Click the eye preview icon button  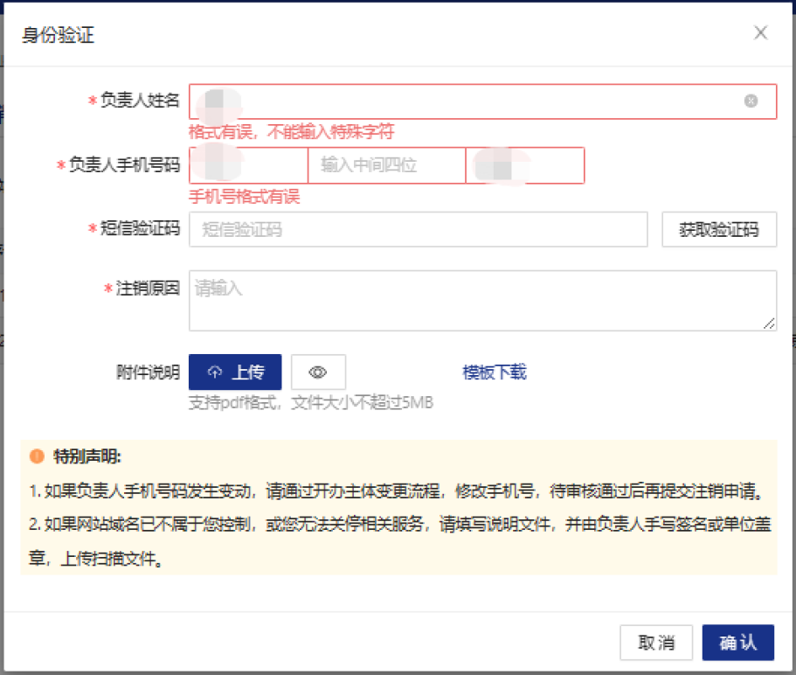pyautogui.click(x=318, y=372)
